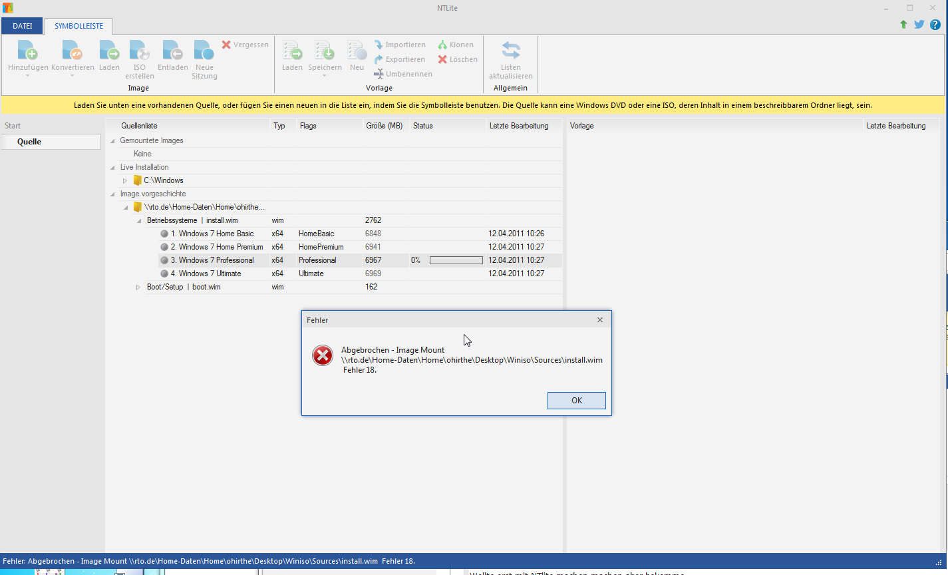
Task: Collapse Betriebssysteme install.wim node
Action: click(x=139, y=221)
